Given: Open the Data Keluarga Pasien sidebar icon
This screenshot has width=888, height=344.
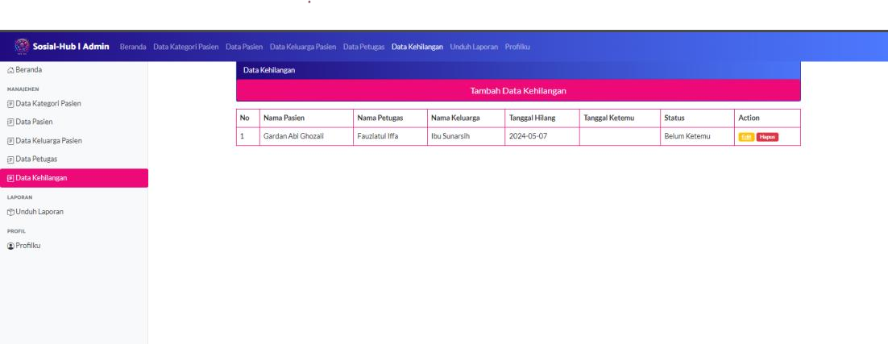Looking at the screenshot, I should (6, 140).
